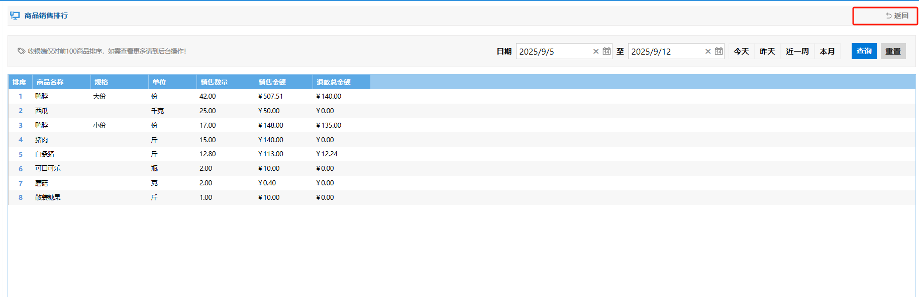
Task: Click into the start date 2025/9/5 input
Action: (553, 52)
